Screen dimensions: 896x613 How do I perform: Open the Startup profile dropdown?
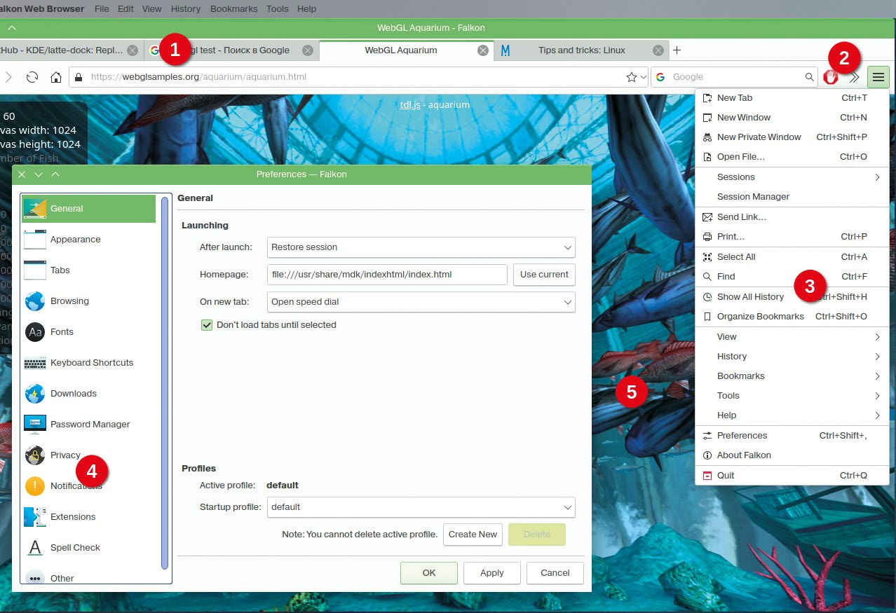(421, 507)
